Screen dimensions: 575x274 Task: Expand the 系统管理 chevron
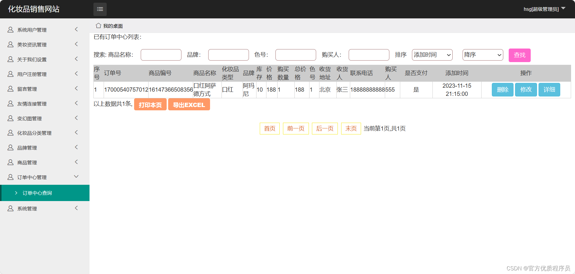coord(76,208)
